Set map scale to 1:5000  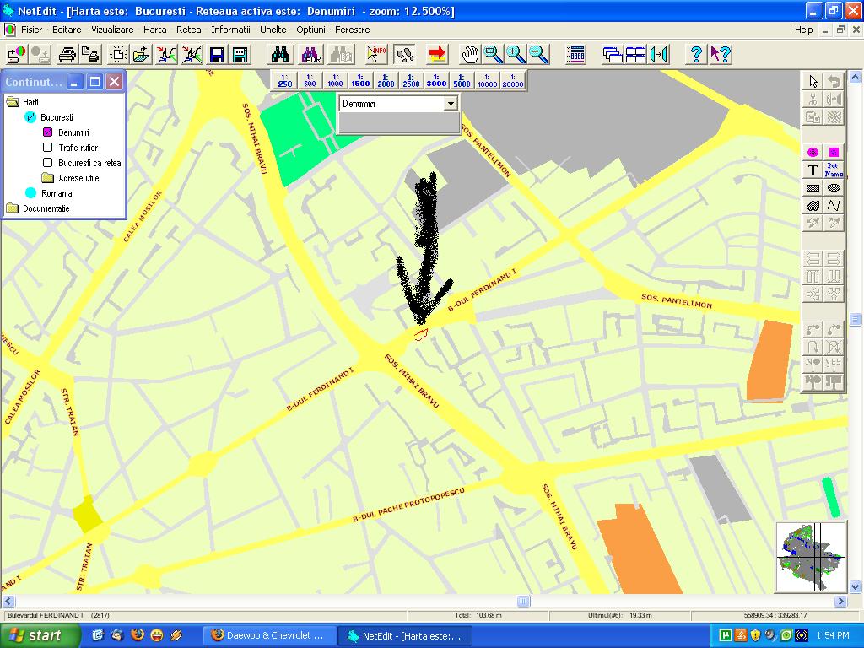tap(462, 80)
